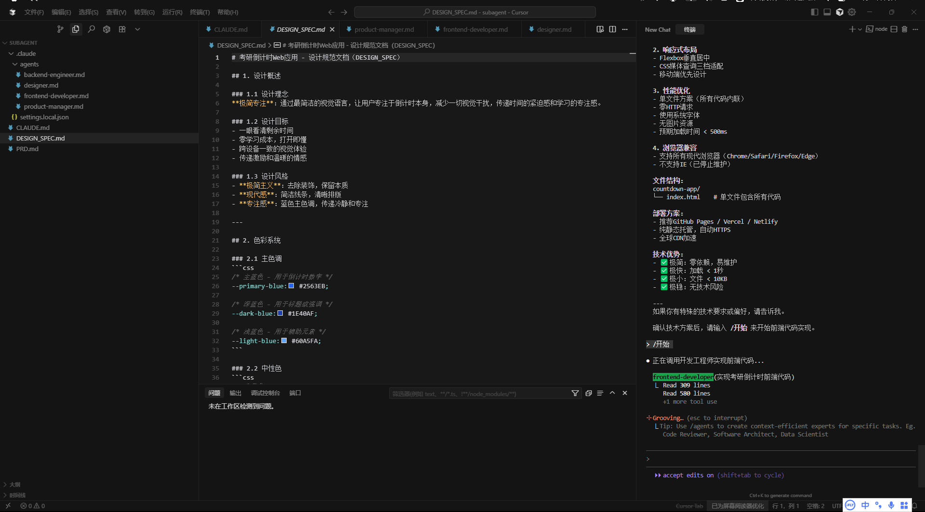Image resolution: width=925 pixels, height=512 pixels.
Task: Toggle the primary sidebar layout button
Action: (x=814, y=12)
